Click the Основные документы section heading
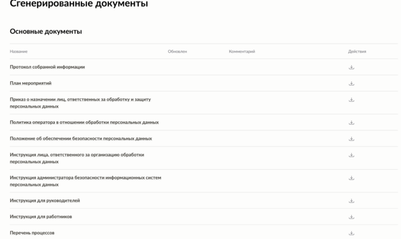This screenshot has height=239, width=401. point(45,32)
